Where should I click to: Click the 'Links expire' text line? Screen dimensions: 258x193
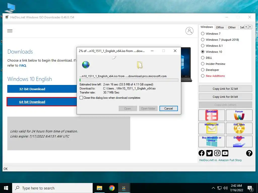point(40,136)
